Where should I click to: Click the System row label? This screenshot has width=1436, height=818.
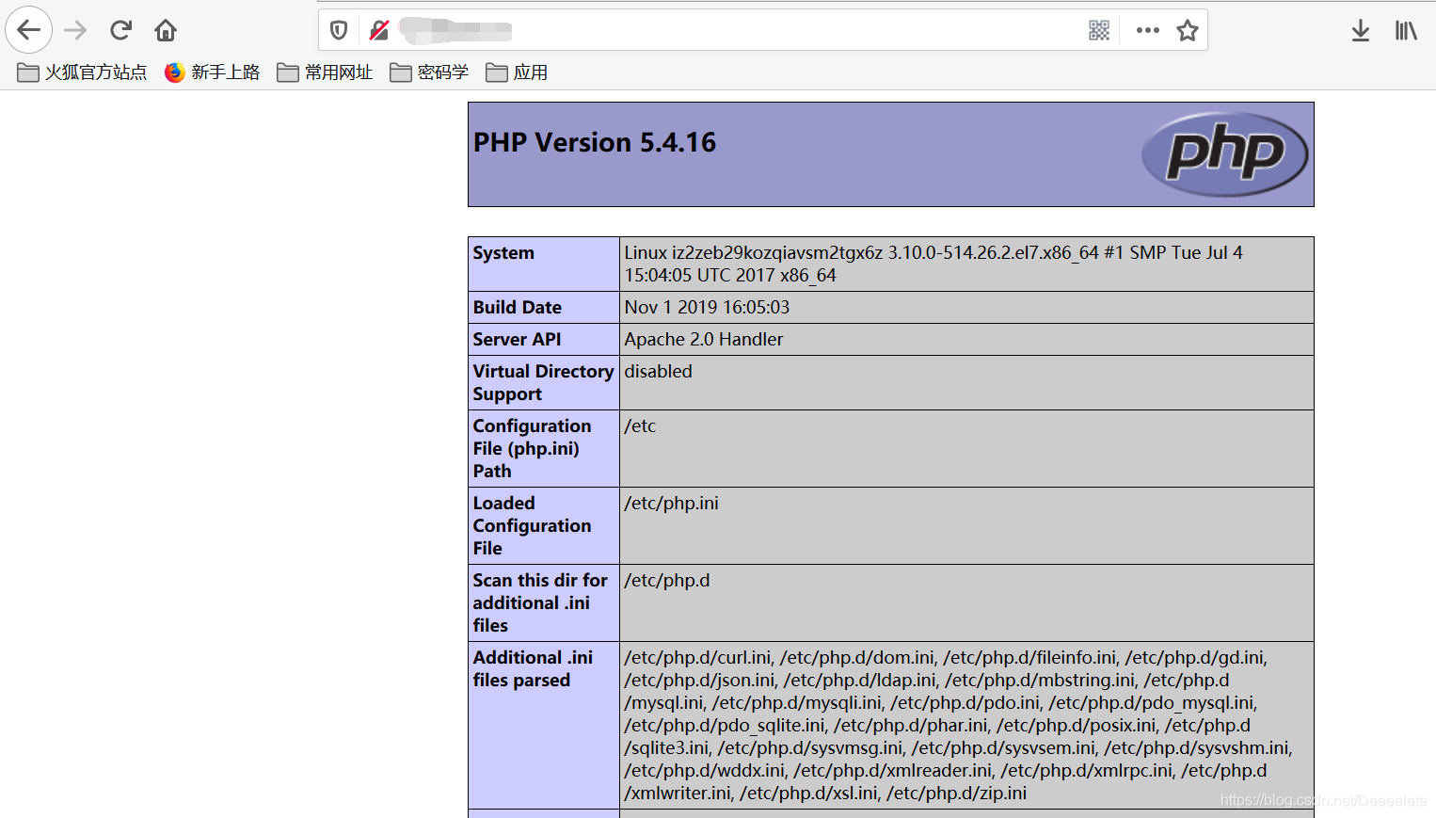(503, 252)
